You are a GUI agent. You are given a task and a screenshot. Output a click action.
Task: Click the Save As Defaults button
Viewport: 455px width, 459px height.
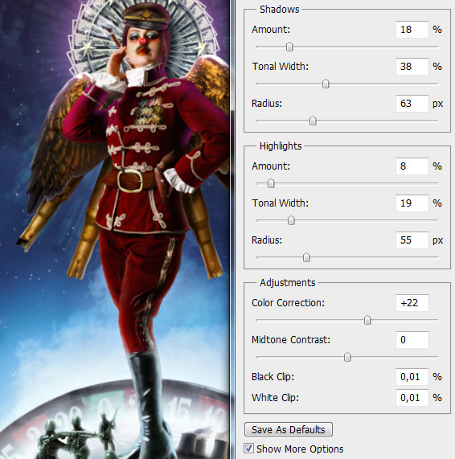289,429
